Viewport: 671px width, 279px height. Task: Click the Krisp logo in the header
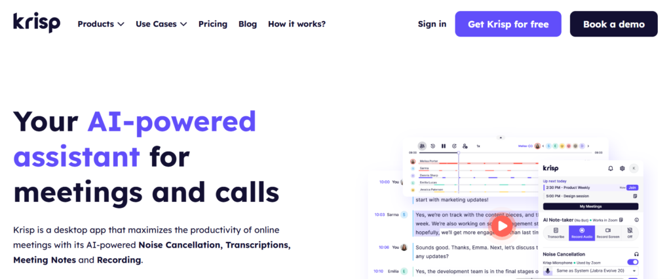pyautogui.click(x=37, y=23)
